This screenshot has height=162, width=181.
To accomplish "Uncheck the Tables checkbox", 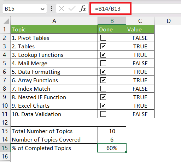I will (103, 46).
